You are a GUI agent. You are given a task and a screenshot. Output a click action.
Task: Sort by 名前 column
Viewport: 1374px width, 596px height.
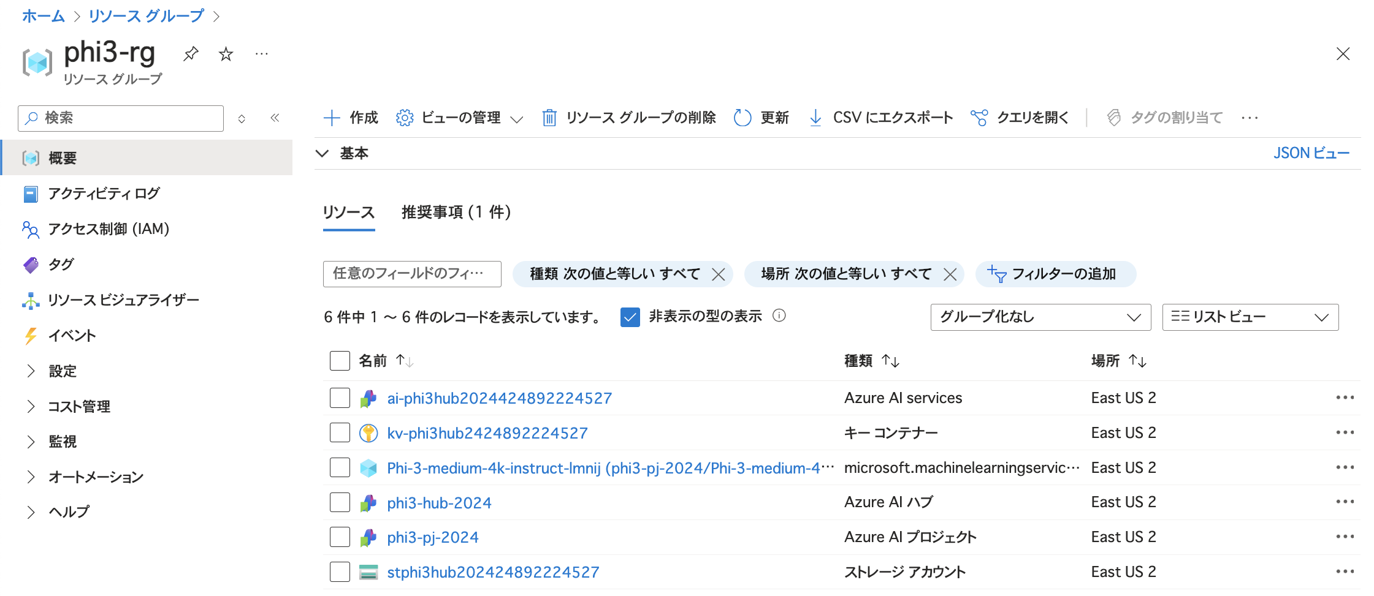[x=386, y=361]
